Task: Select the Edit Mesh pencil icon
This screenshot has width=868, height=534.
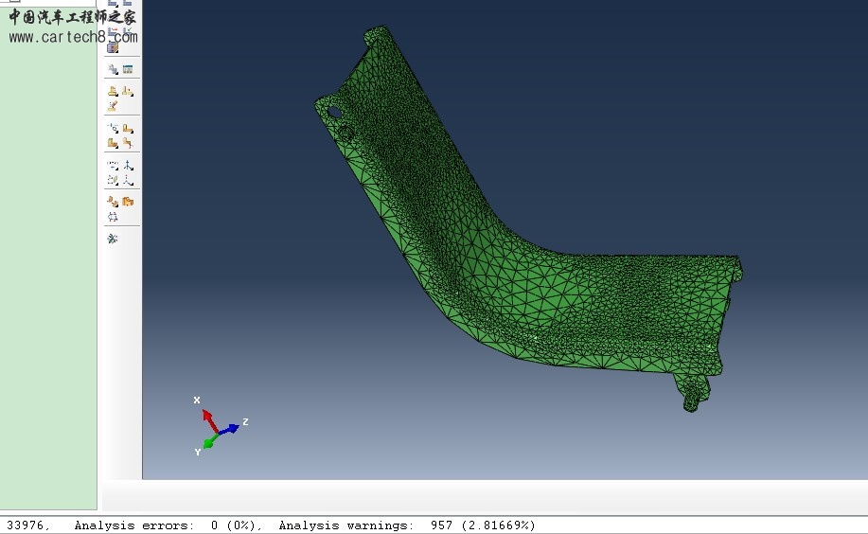Action: [114, 106]
